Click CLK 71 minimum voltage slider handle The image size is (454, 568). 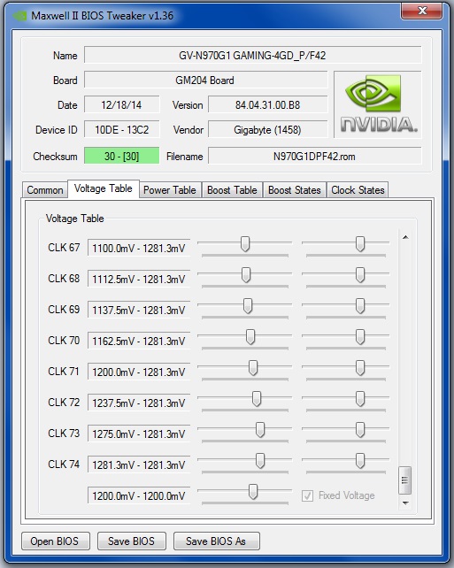[x=253, y=368]
